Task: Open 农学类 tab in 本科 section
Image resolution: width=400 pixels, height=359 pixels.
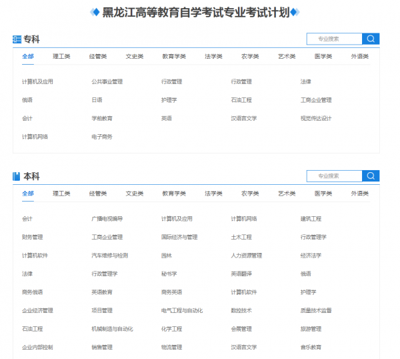Action: (250, 194)
